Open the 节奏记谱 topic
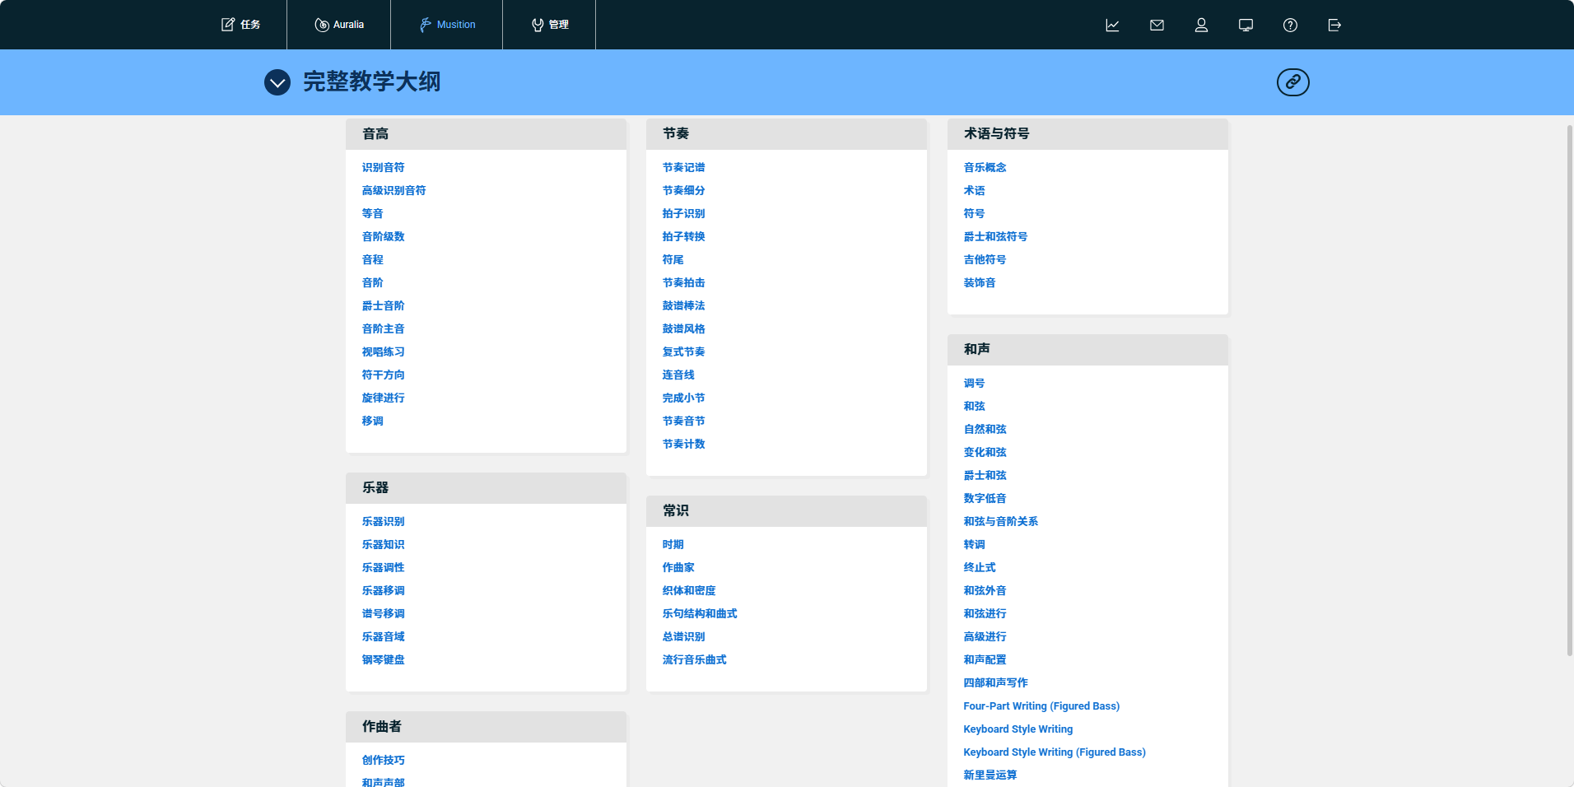 coord(683,167)
